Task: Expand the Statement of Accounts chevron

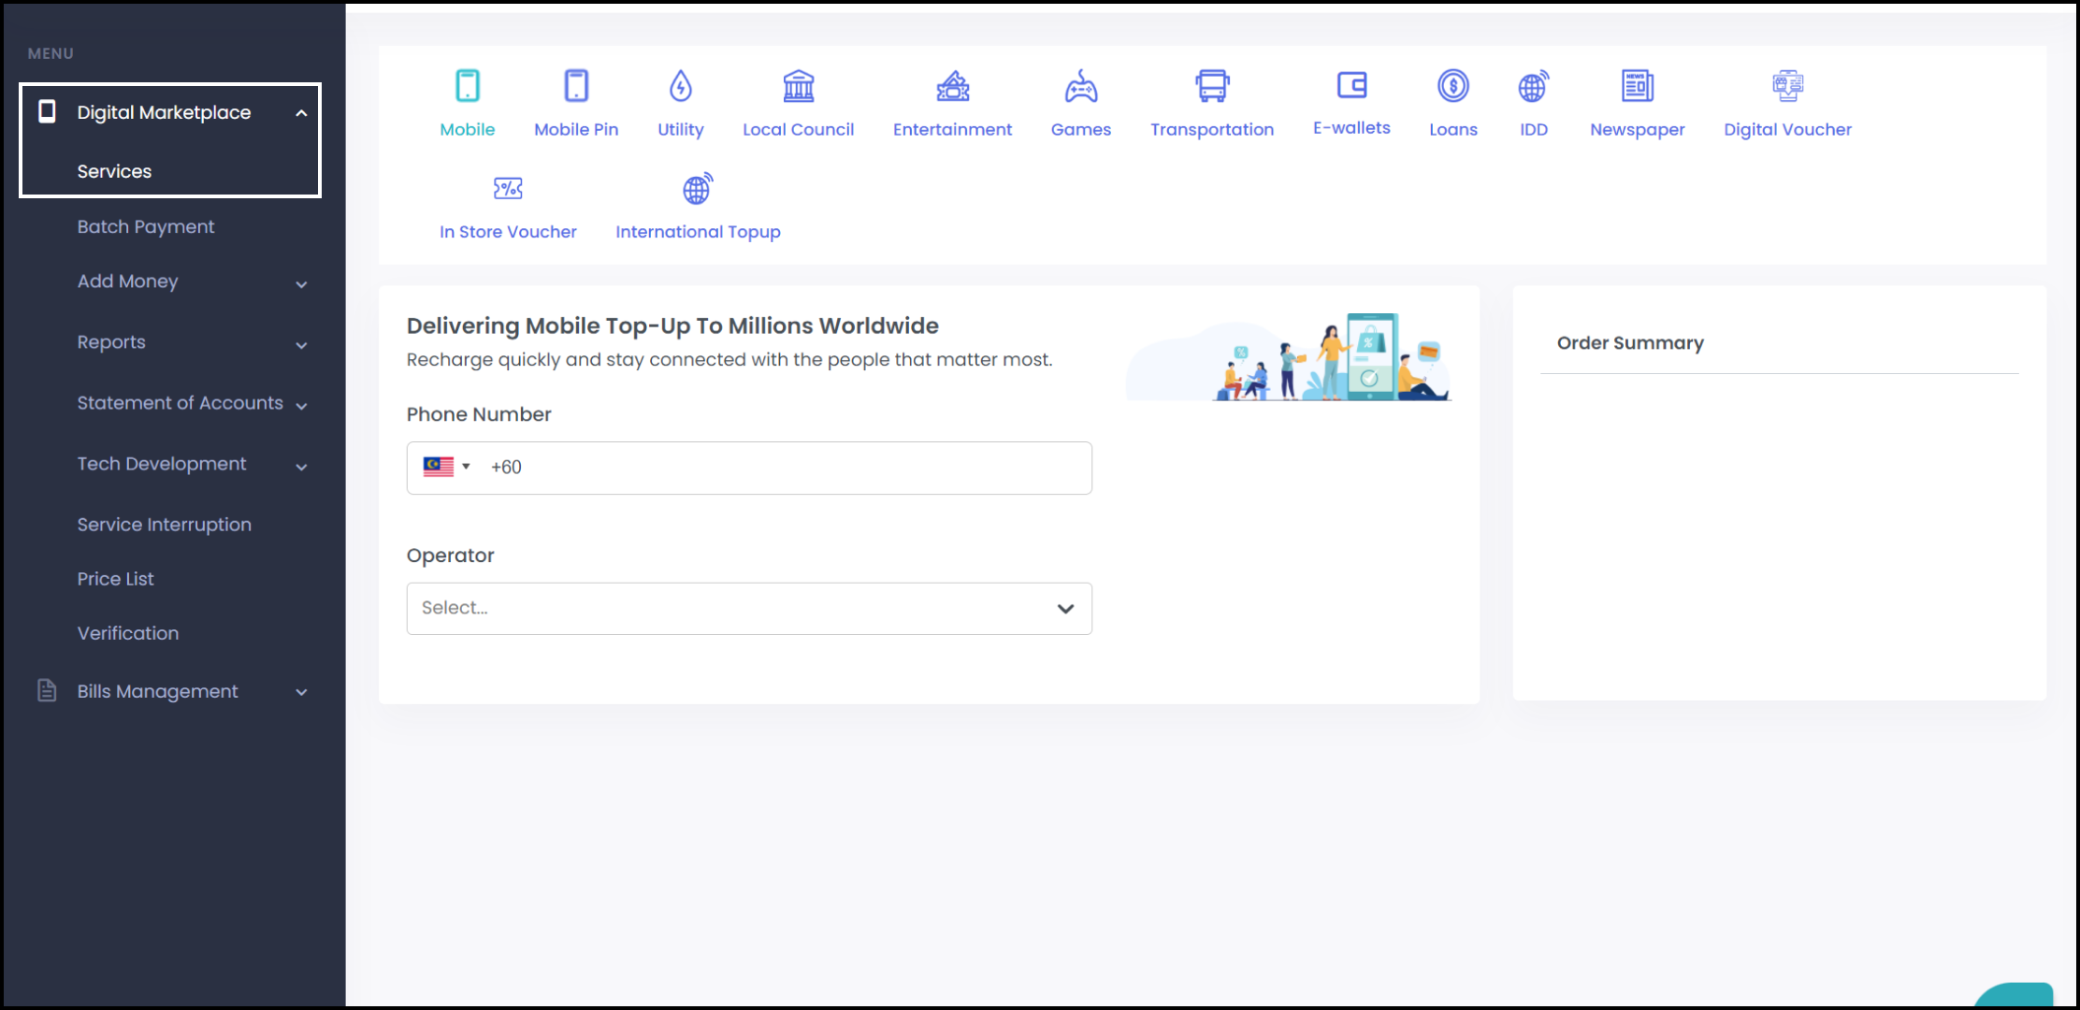Action: coord(301,406)
